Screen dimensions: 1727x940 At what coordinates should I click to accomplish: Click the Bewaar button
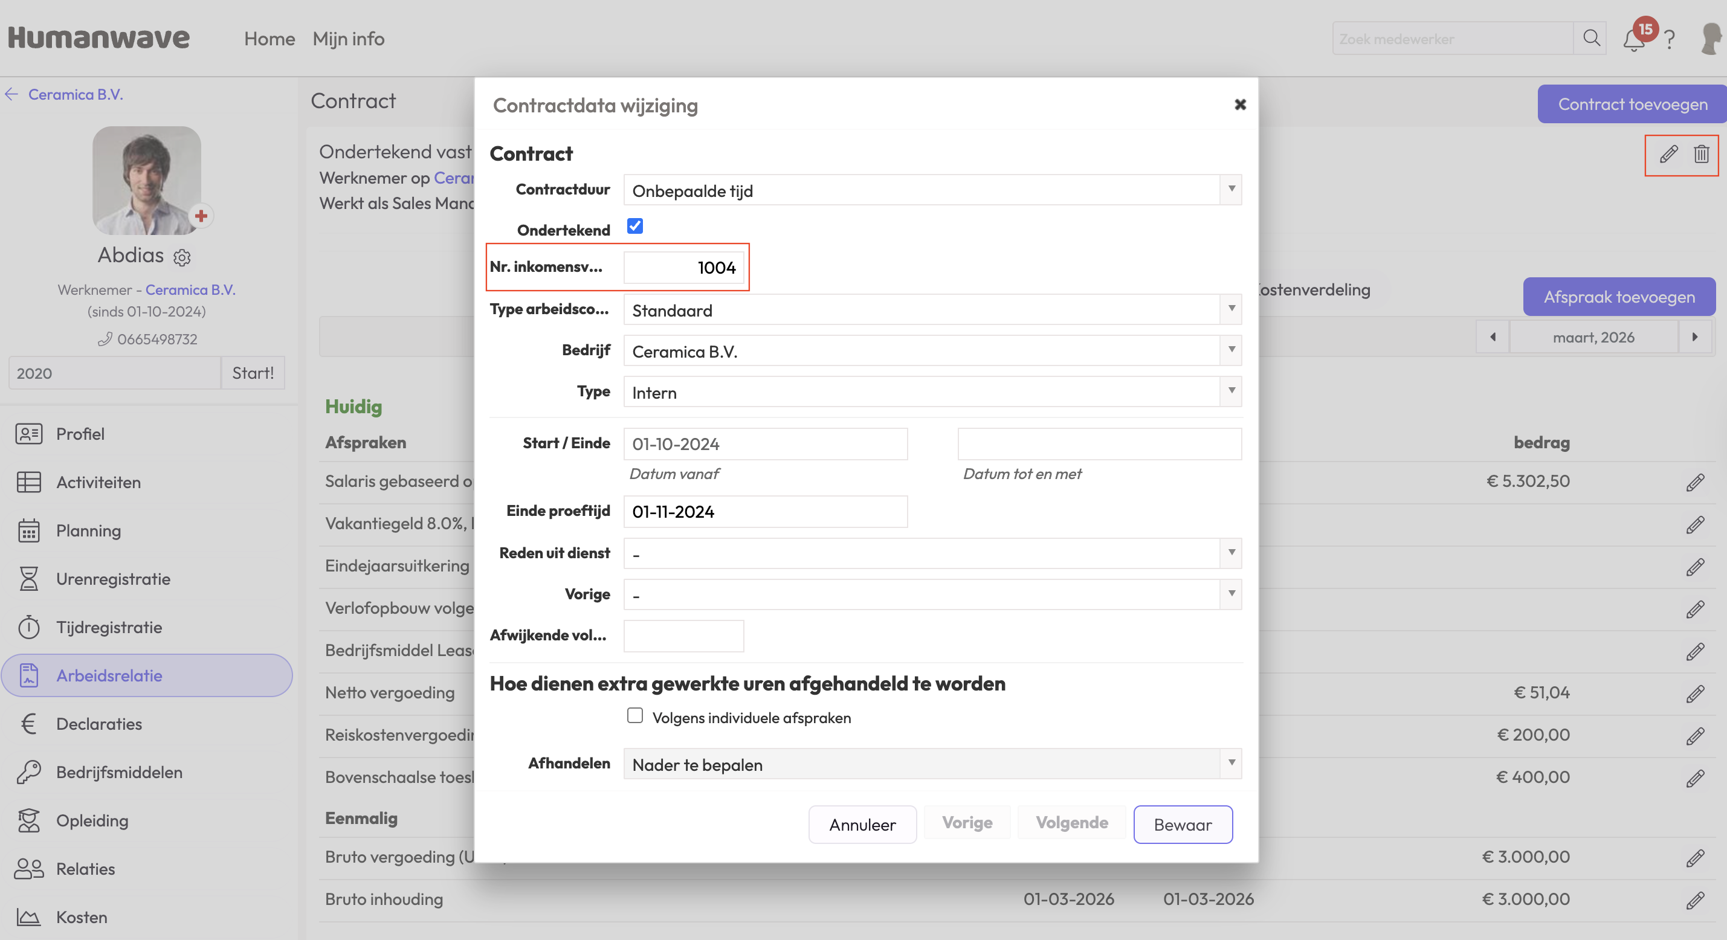[1182, 825]
